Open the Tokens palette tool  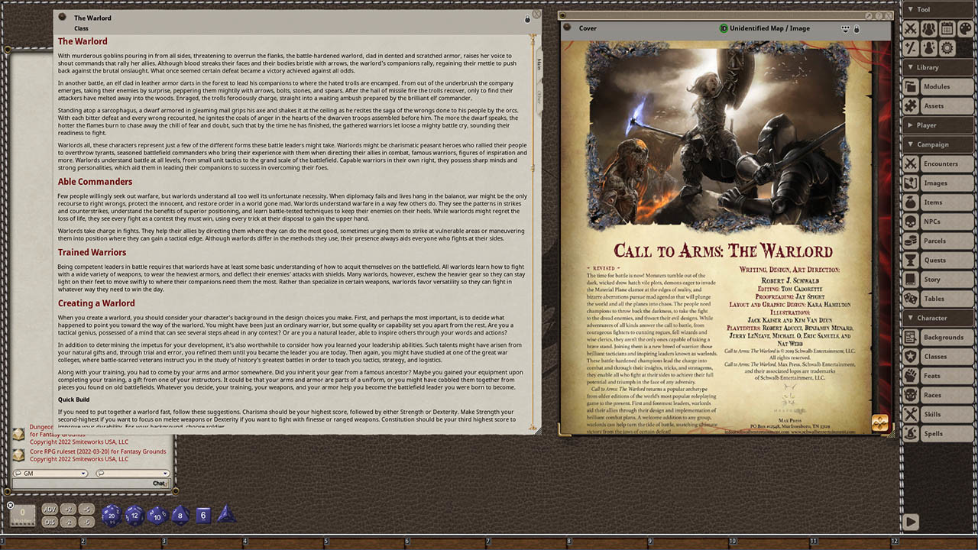[967, 28]
